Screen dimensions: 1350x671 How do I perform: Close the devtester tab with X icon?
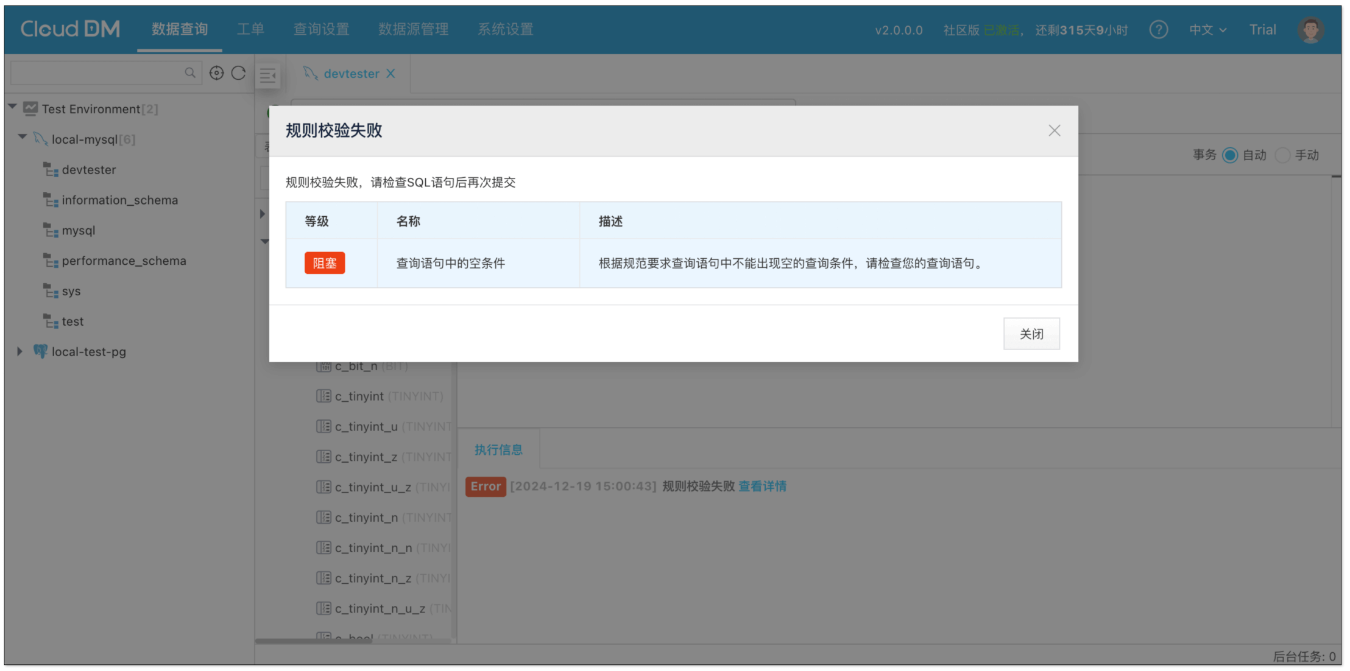pos(391,74)
